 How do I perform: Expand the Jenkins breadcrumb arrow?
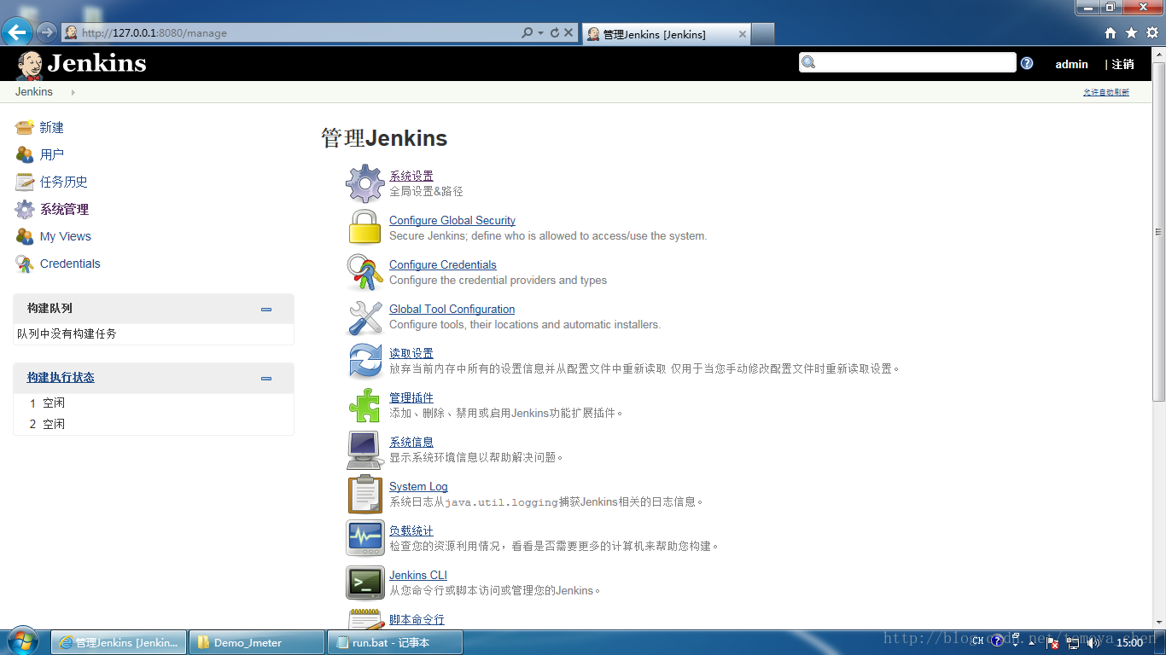(x=73, y=92)
